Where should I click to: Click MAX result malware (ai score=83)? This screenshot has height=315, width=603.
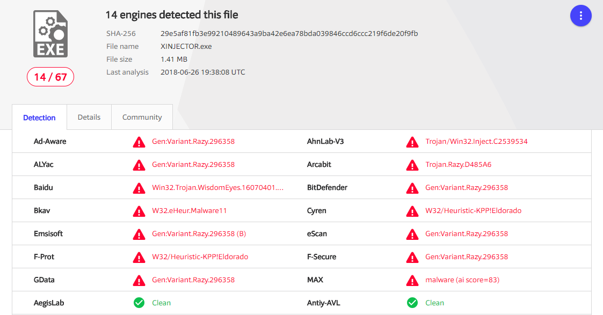462,280
